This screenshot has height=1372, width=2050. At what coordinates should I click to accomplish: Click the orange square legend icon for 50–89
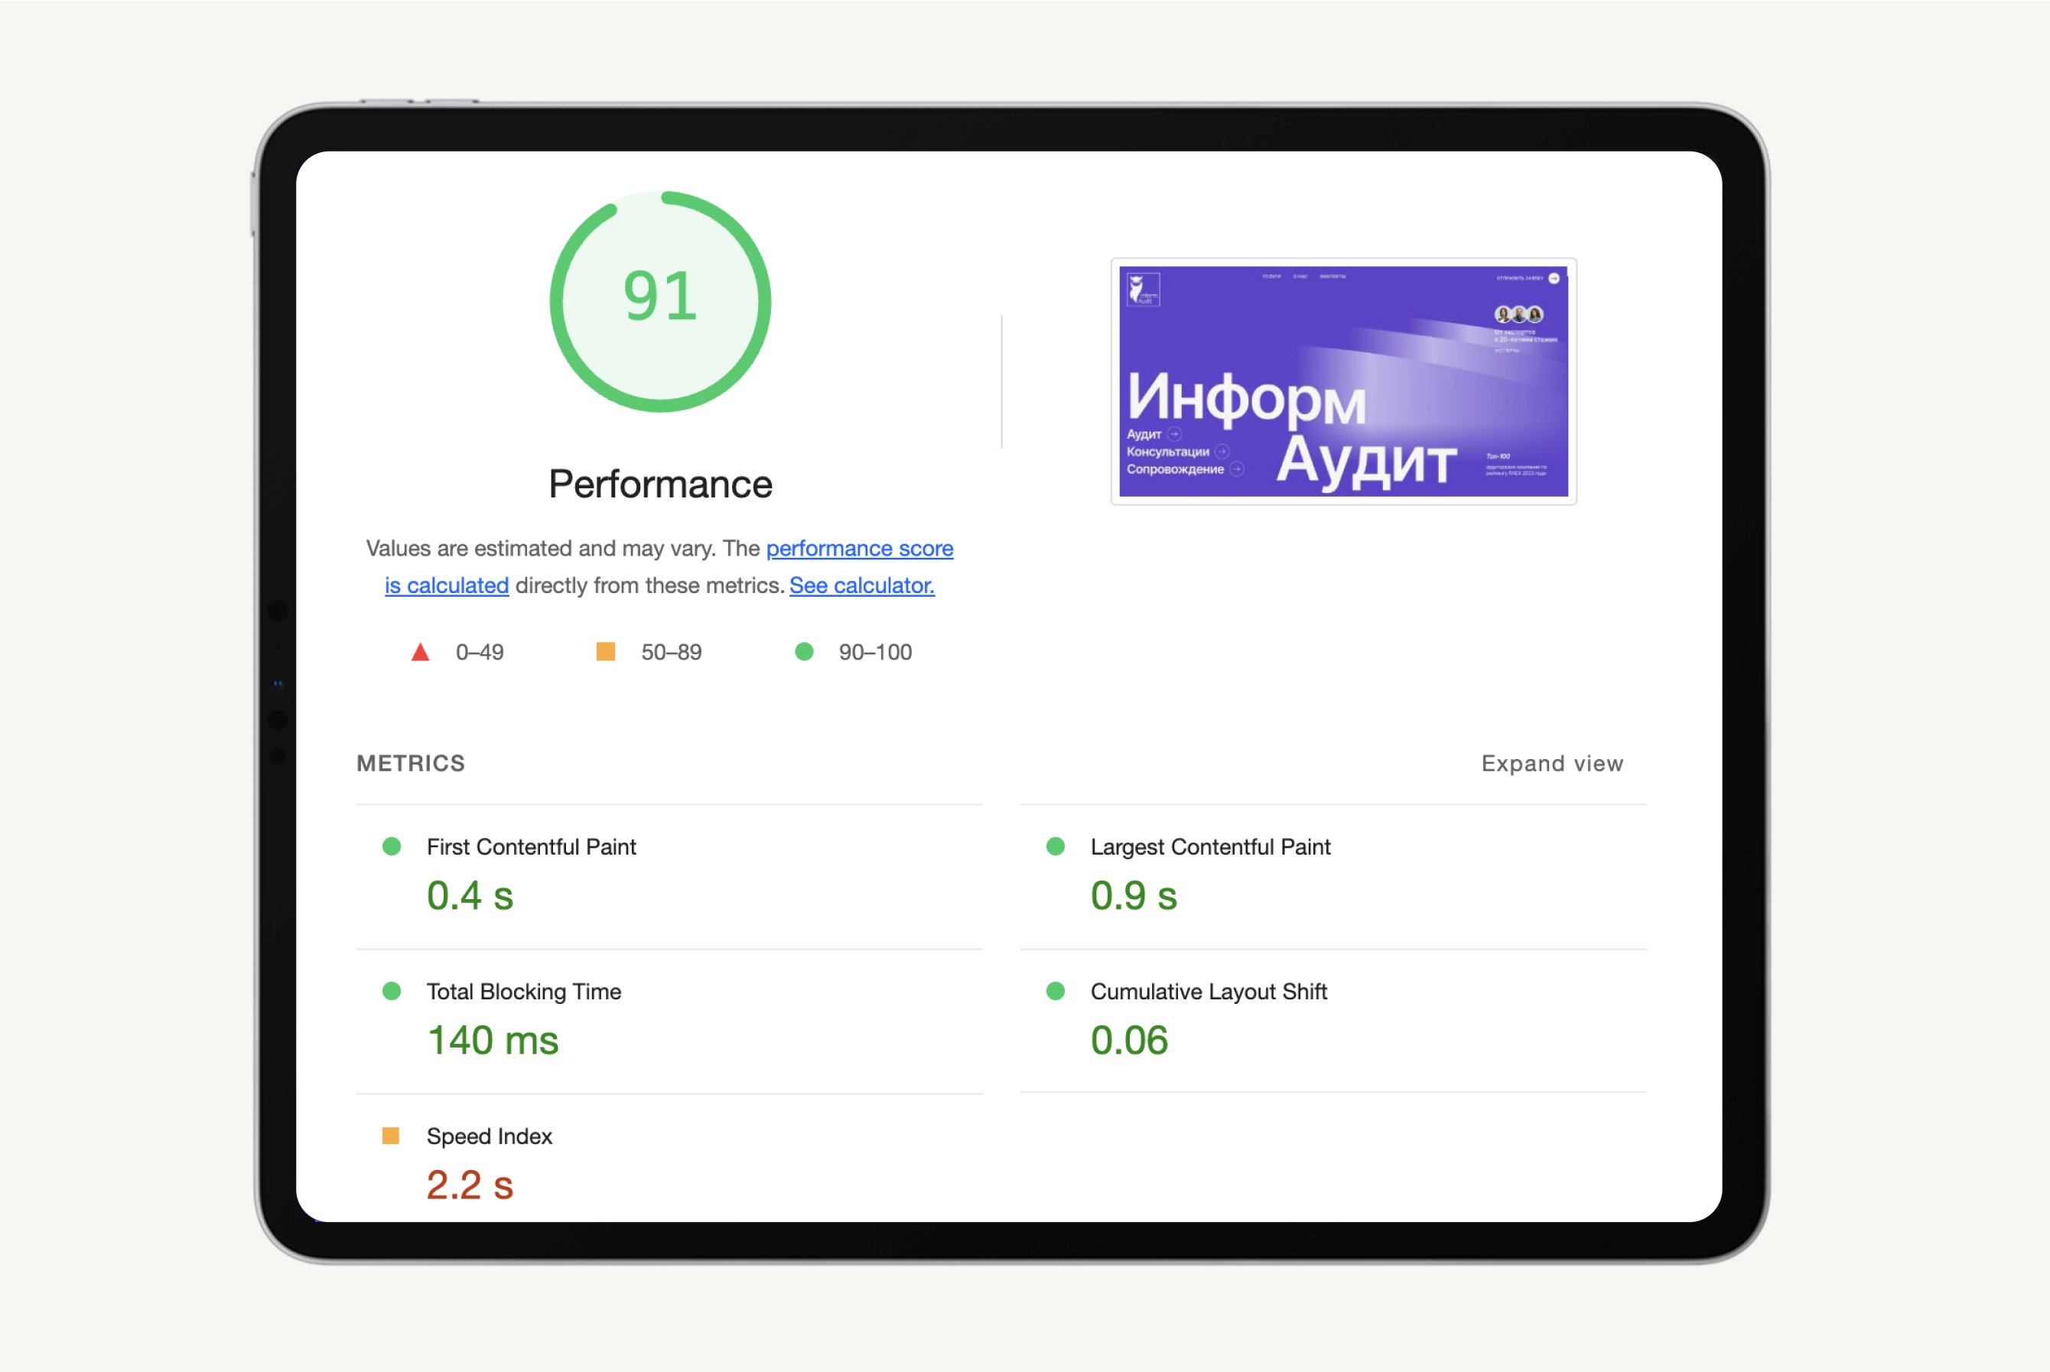click(x=605, y=652)
